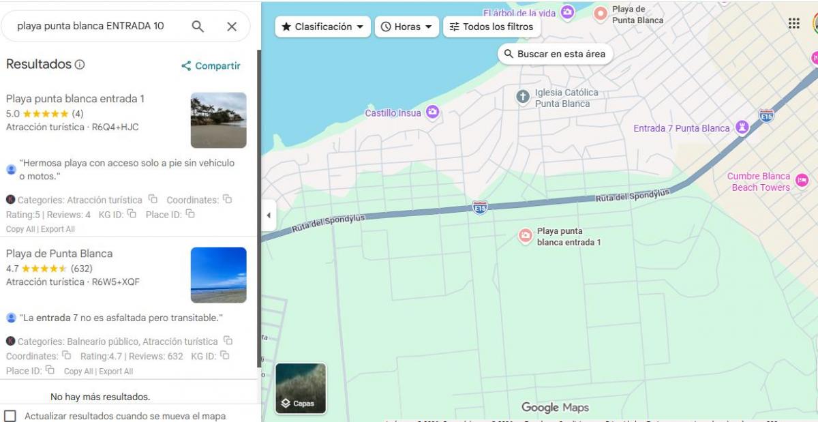Viewport: 818px width, 422px height.
Task: Click the Entrada 7 Punta Blanca map marker
Action: click(x=742, y=127)
